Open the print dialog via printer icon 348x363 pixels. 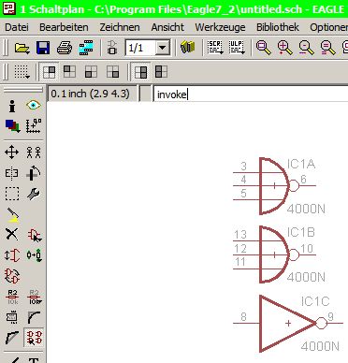[x=65, y=48]
